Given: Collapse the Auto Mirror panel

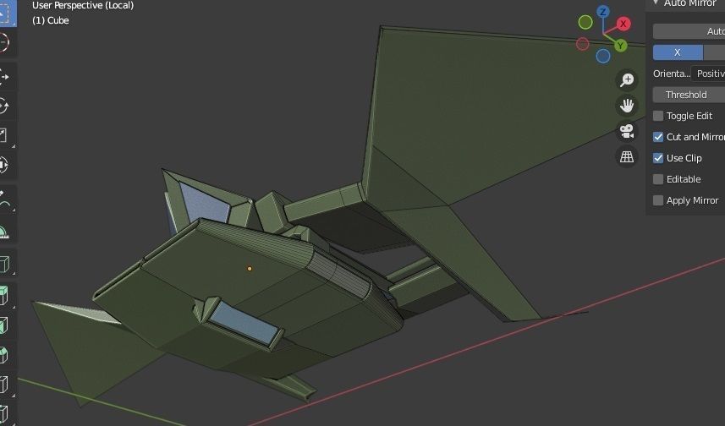Looking at the screenshot, I should pyautogui.click(x=656, y=3).
